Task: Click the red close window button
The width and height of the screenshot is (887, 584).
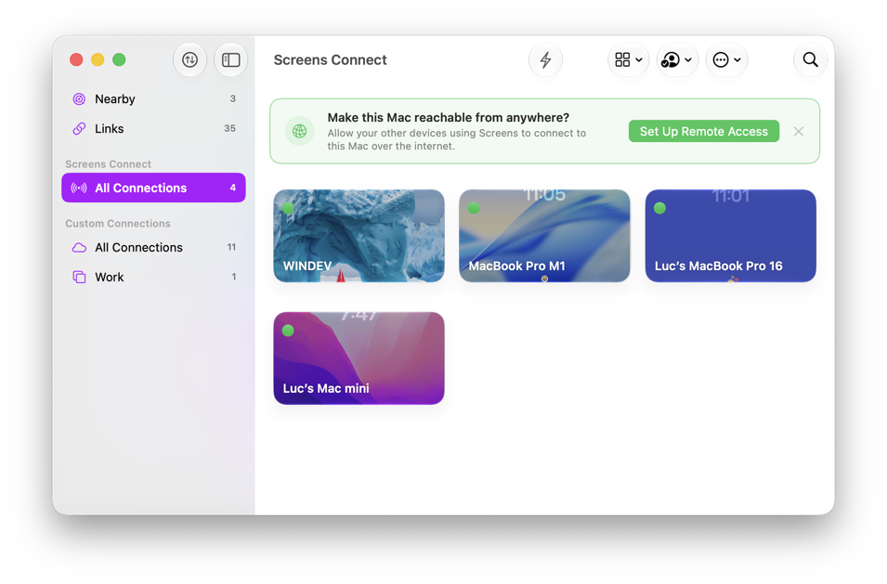Action: [76, 59]
